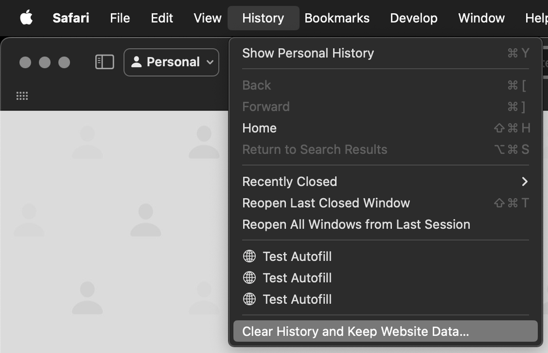
Task: Open the Personal profile dropdown
Action: (171, 62)
